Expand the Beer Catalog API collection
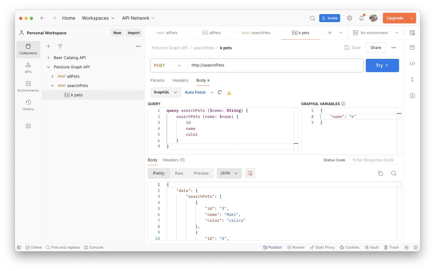This screenshot has width=435, height=271. [48, 58]
